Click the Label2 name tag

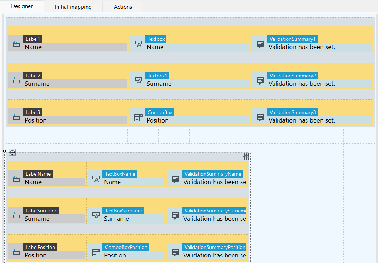click(33, 76)
